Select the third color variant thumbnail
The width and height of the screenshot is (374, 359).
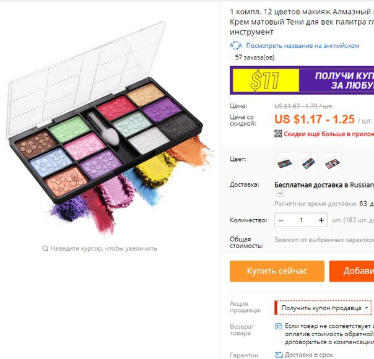coord(332,162)
